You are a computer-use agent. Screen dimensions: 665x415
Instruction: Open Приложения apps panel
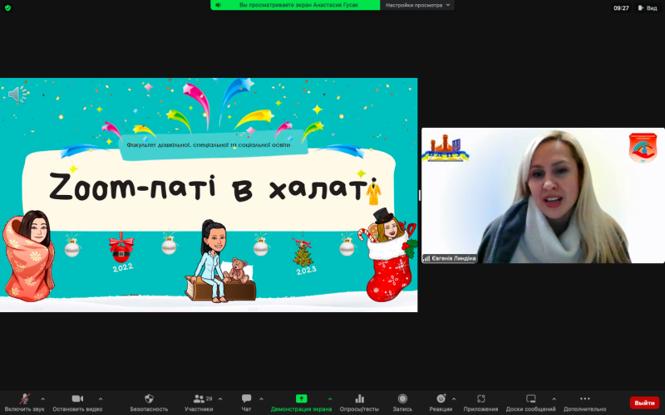(480, 403)
